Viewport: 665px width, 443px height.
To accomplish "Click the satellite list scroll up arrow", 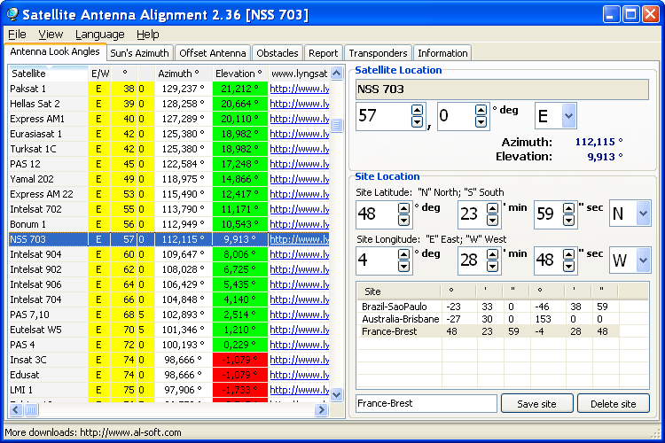I will pos(336,74).
